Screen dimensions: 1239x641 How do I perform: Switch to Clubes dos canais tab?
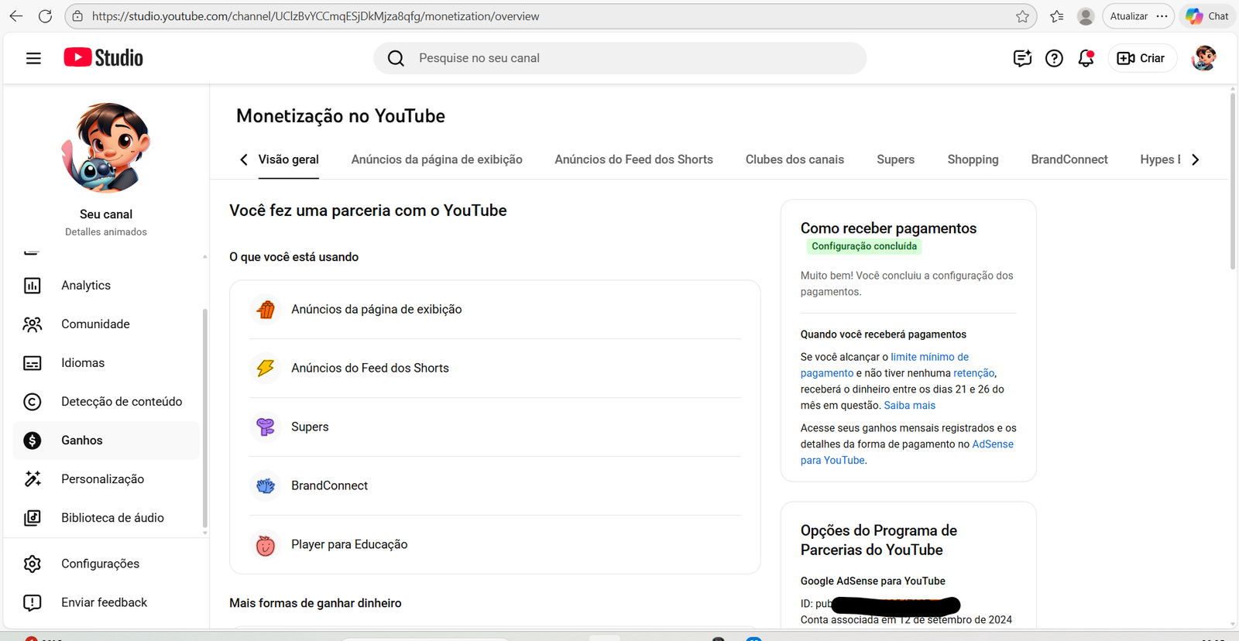click(795, 159)
